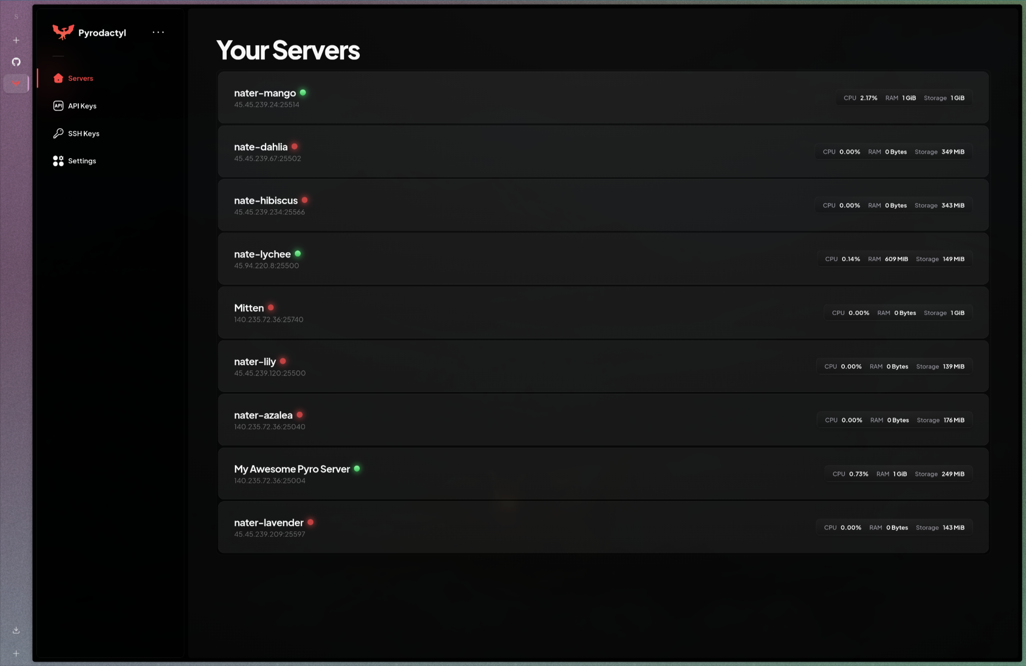Select the phoenix icon in the left rail
Viewport: 1026px width, 666px height.
(16, 83)
